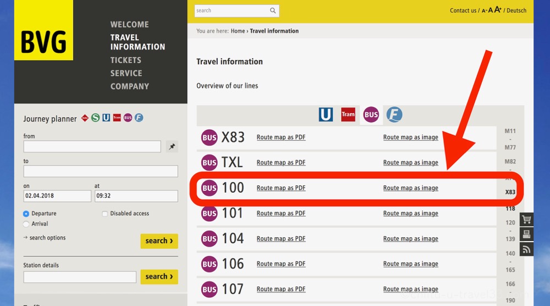550x306 pixels.
Task: Jump to M11 in line index
Action: click(510, 131)
